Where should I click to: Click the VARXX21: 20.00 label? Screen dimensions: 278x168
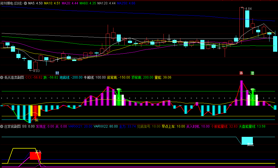[x=80, y=126]
